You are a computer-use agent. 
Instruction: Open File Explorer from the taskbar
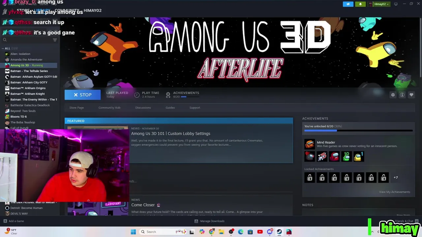tap(221, 232)
